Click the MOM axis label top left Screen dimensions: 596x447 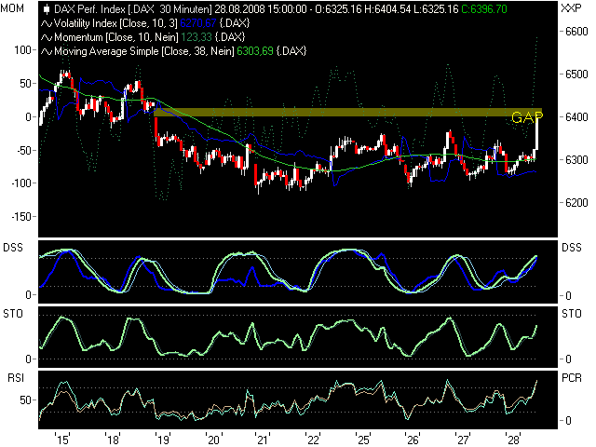click(x=12, y=8)
